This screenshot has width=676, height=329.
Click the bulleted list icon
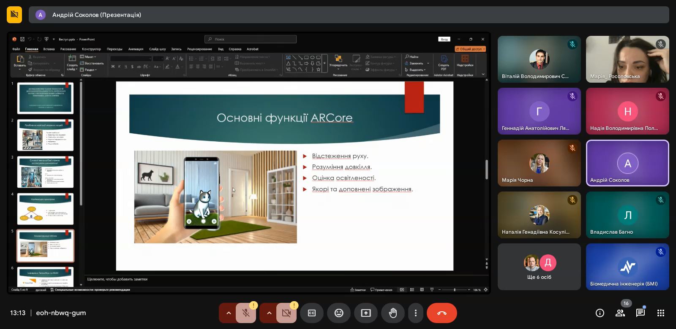coord(191,59)
